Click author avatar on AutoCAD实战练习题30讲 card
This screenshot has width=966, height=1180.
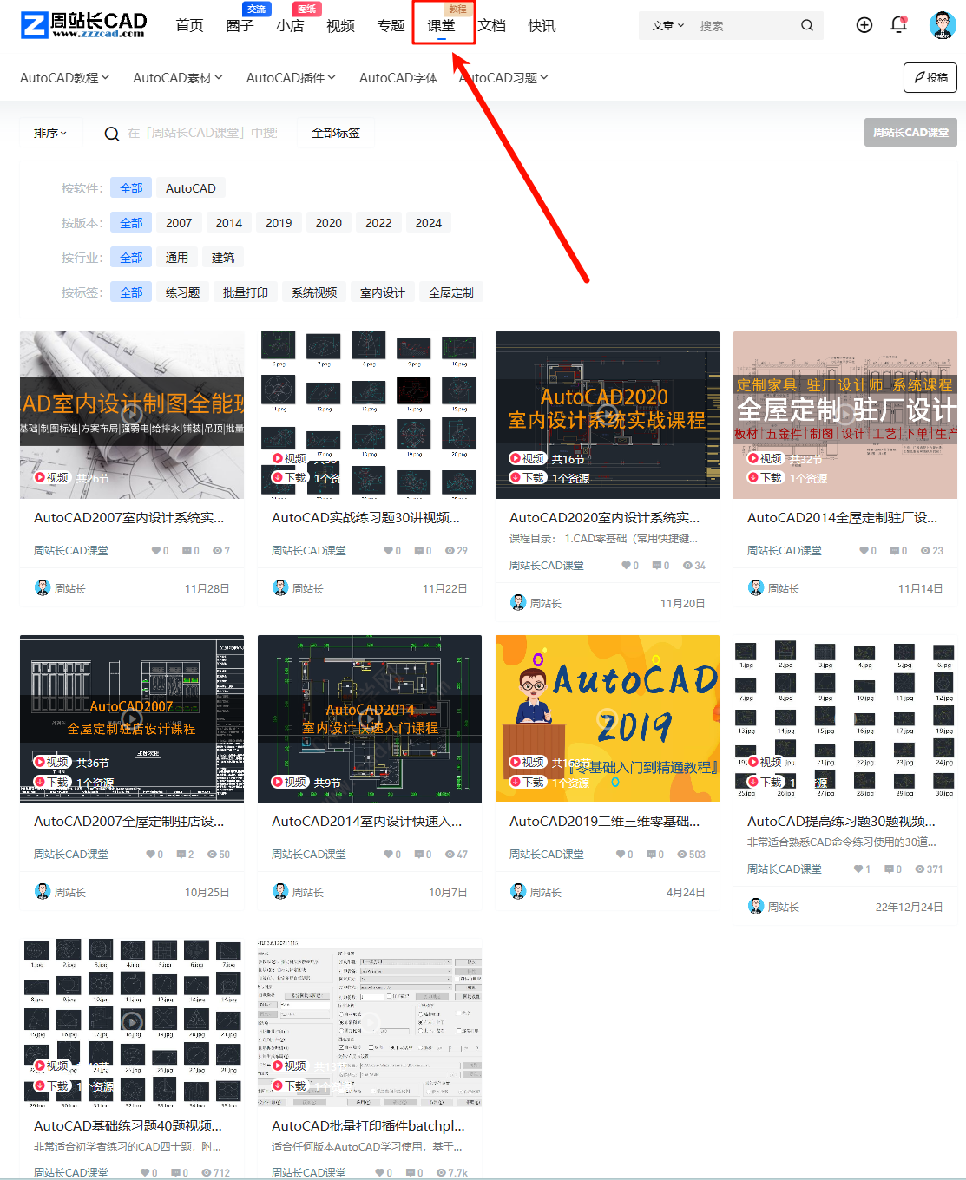tap(280, 587)
